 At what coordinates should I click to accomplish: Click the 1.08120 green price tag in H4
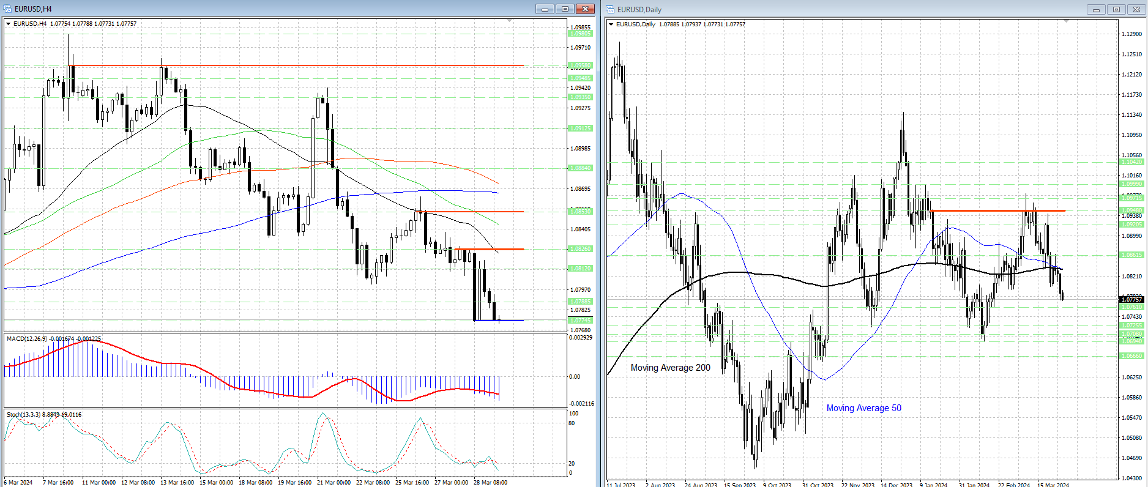pyautogui.click(x=581, y=269)
